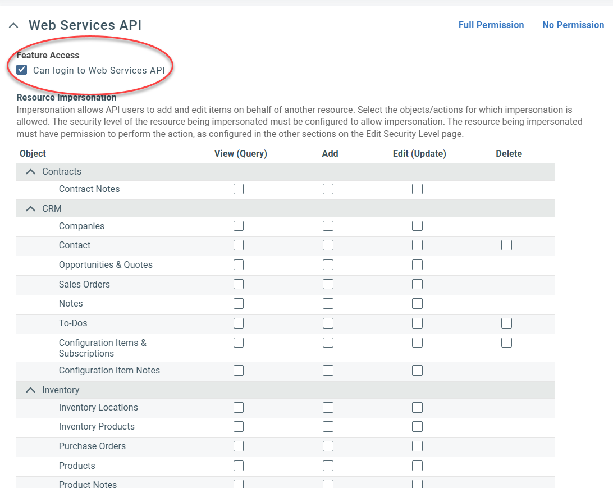Check View (Query) for Inventory Locations

(239, 407)
